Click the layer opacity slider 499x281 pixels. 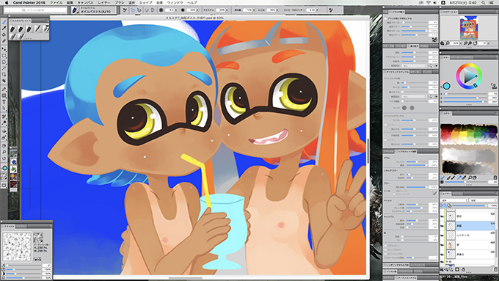(469, 205)
